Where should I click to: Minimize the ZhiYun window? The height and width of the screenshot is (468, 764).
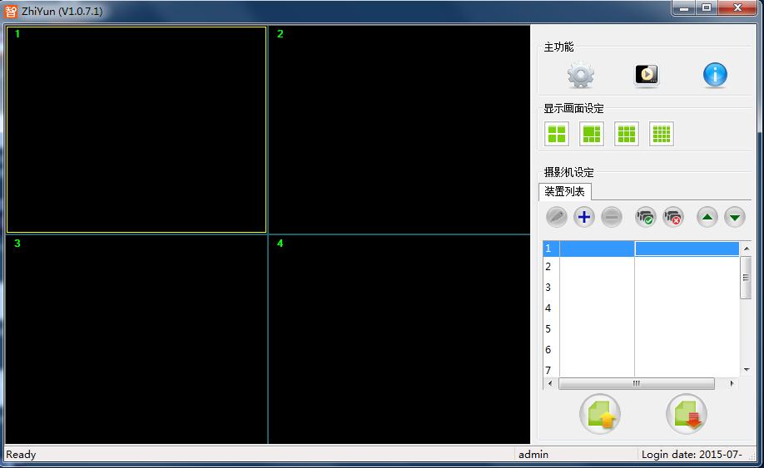[683, 8]
